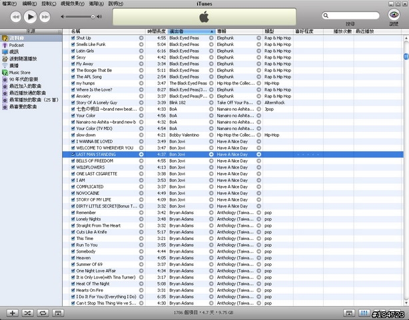Click low volume speaker icon

tap(63, 17)
